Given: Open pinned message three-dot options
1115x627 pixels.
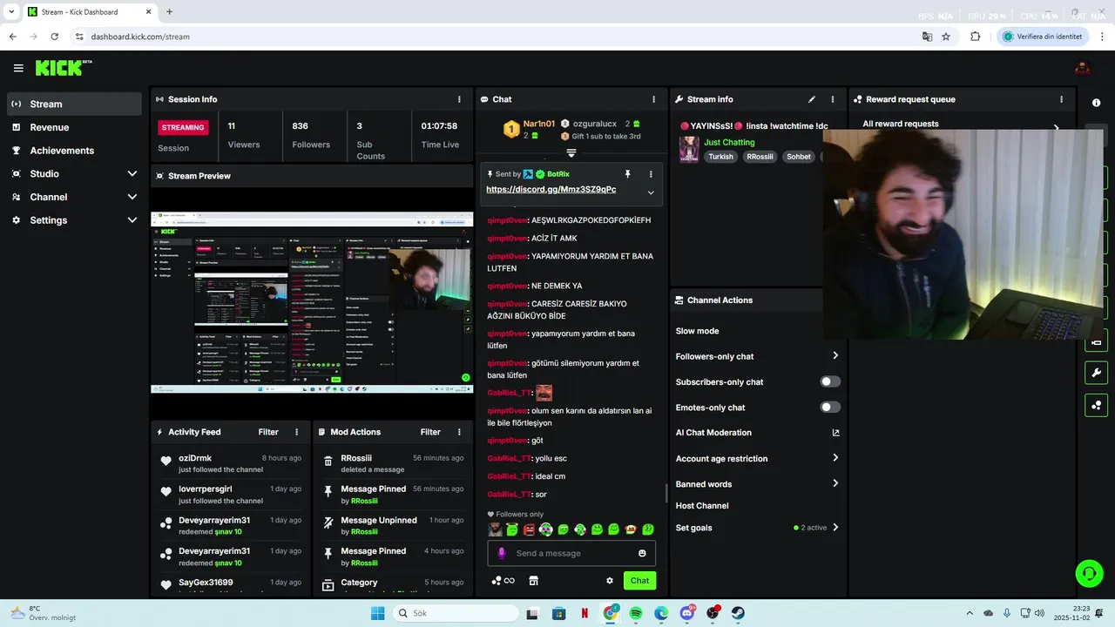Looking at the screenshot, I should pyautogui.click(x=651, y=174).
